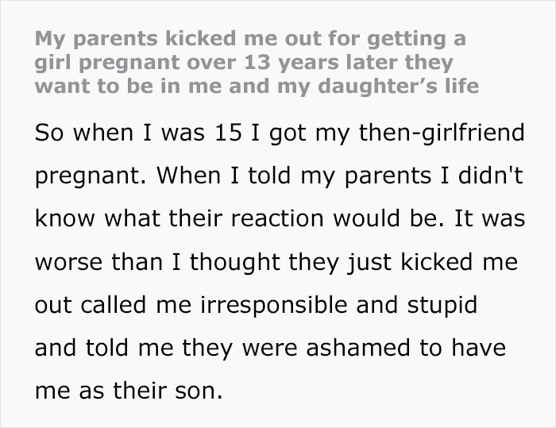Screen dimensions: 556x428
Task: Click the word 'then-girlfriend' in the paragraph
Action: [x=442, y=133]
